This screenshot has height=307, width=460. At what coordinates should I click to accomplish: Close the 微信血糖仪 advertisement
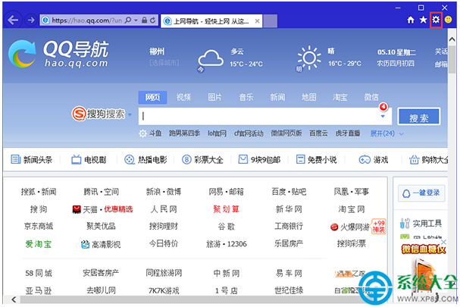(443, 242)
